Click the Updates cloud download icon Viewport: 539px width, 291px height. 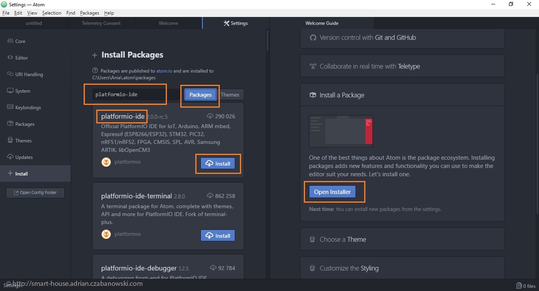10,157
